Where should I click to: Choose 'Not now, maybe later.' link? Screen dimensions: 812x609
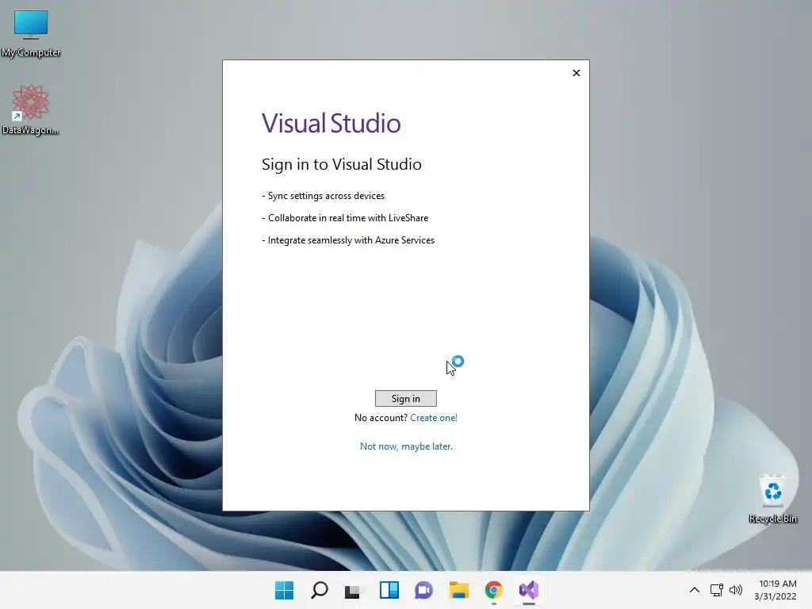(x=406, y=446)
